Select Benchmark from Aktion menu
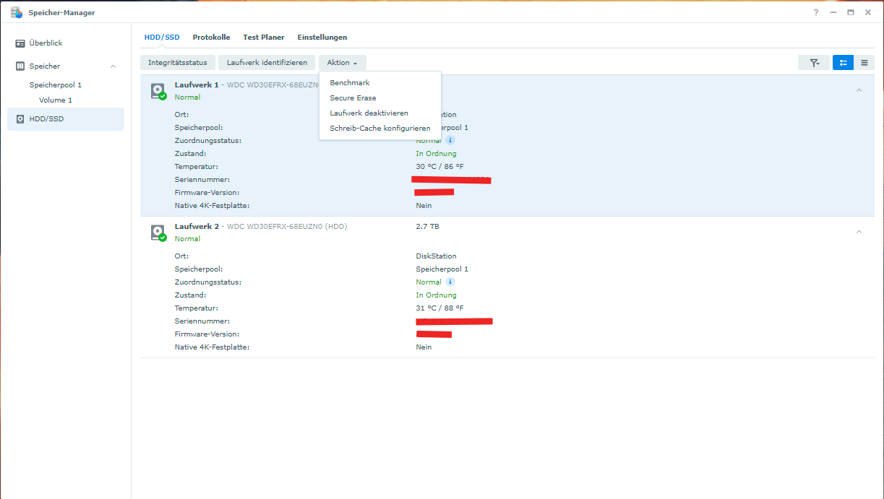Screen dimensions: 884x499 pyautogui.click(x=380, y=83)
